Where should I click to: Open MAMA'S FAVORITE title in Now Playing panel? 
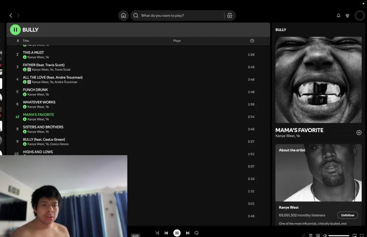click(299, 130)
